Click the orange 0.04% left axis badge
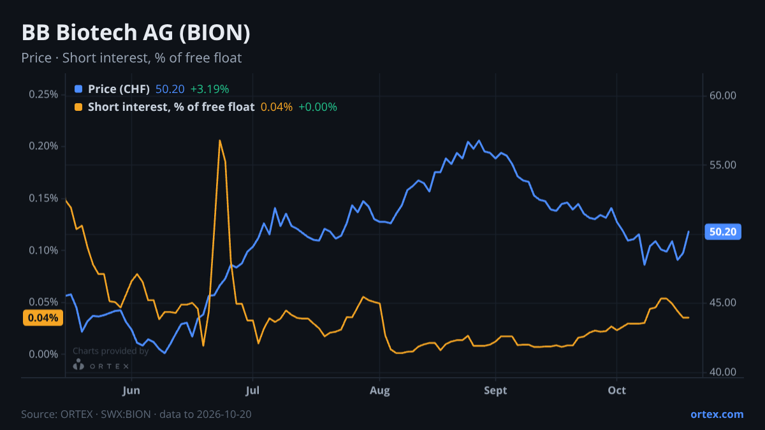 point(43,318)
